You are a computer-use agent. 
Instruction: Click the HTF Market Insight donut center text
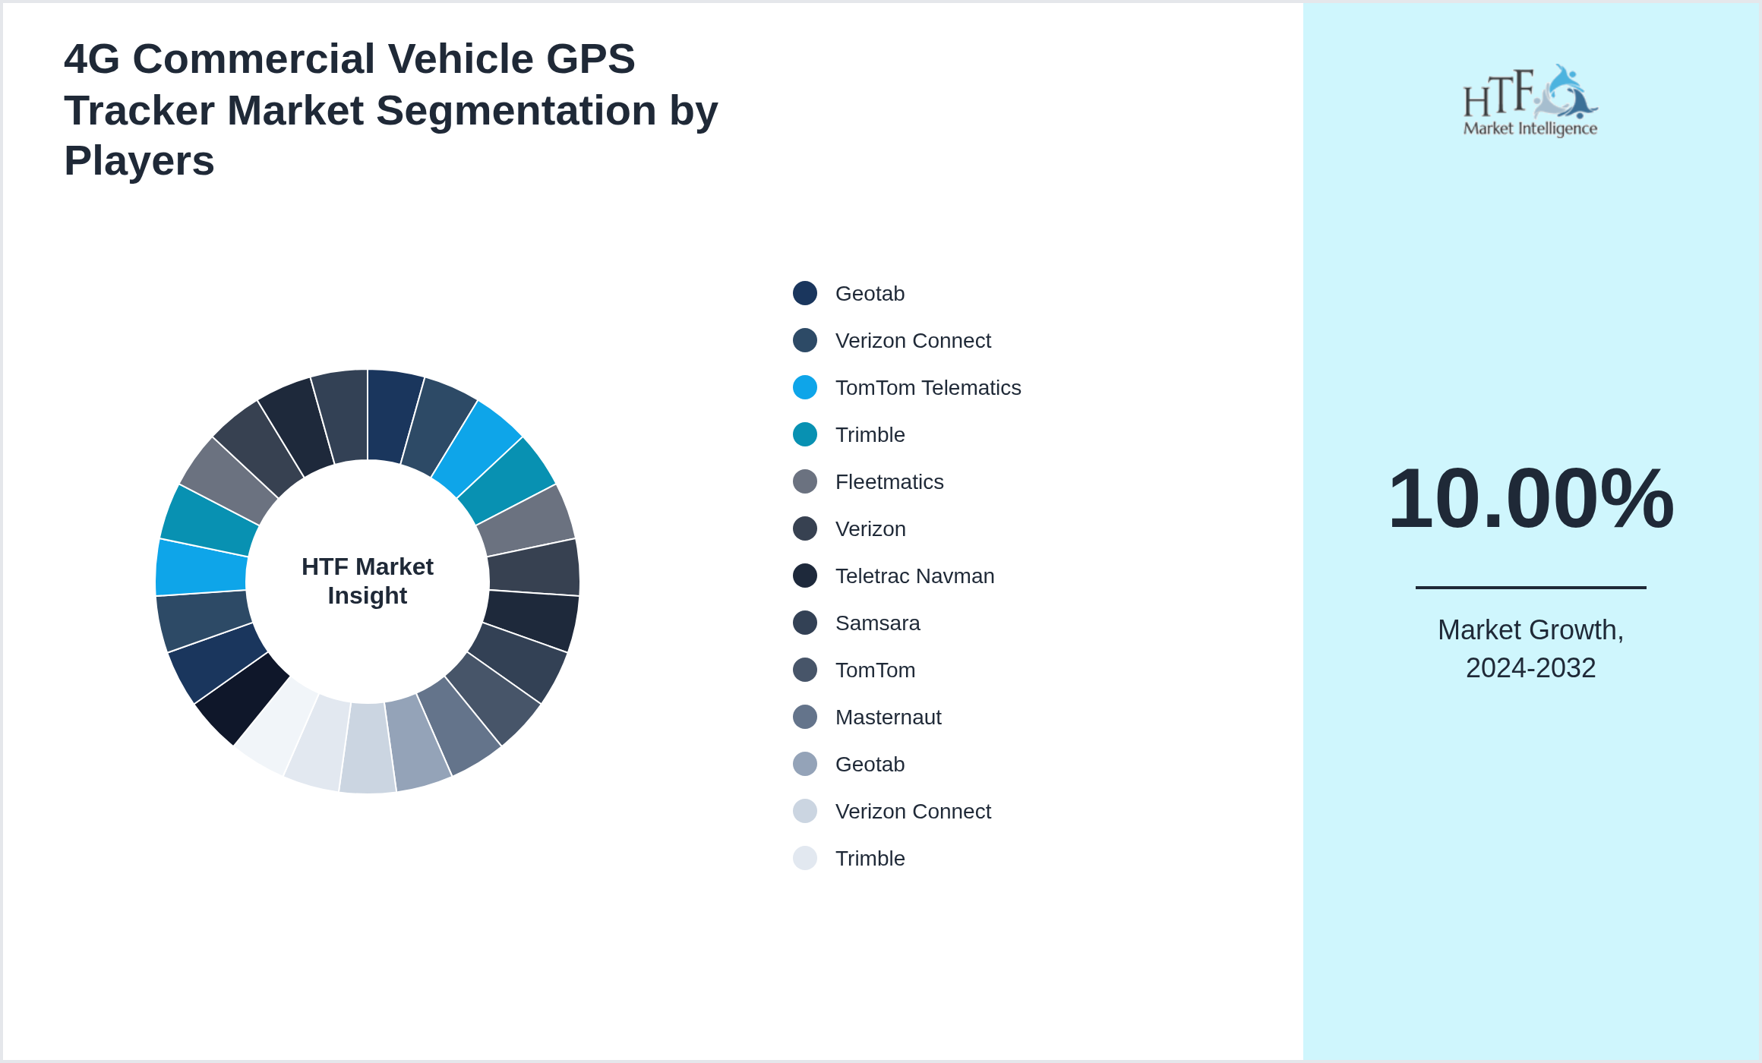[368, 581]
